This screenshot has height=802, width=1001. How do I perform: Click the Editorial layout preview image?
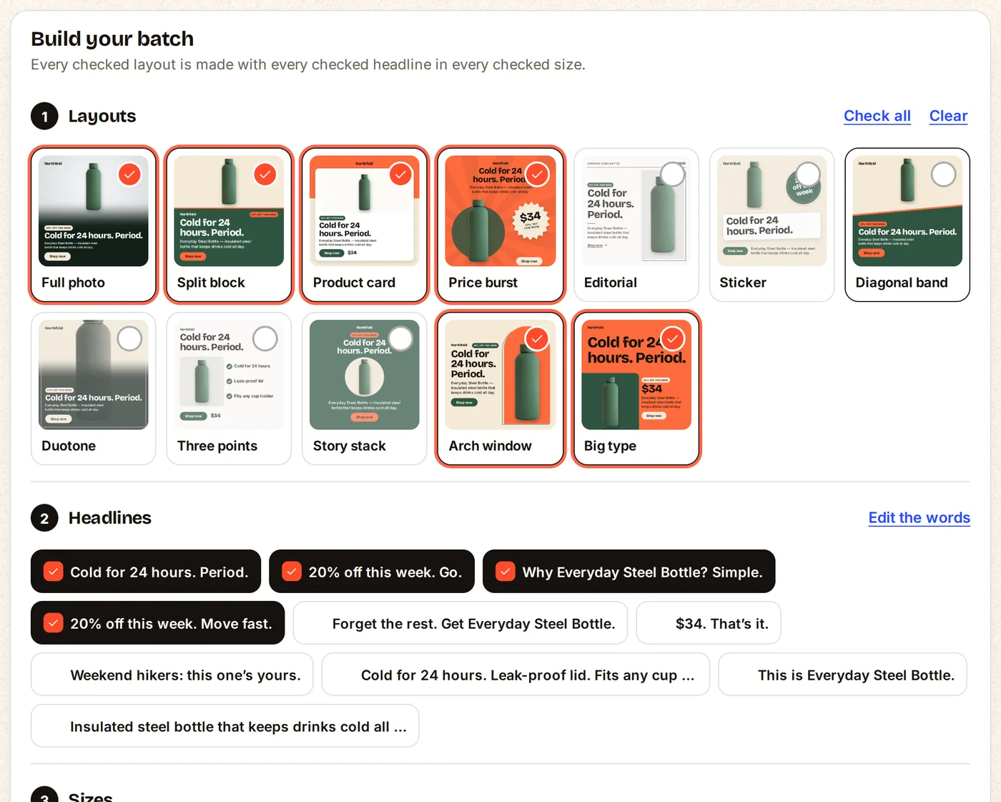point(636,211)
